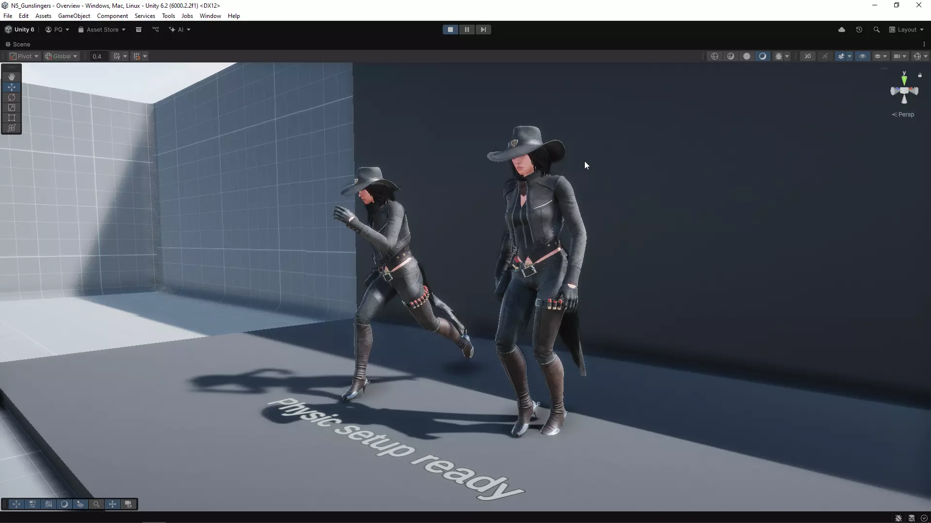931x523 pixels.
Task: Toggle the Tools overlay button
Action: click(16, 504)
